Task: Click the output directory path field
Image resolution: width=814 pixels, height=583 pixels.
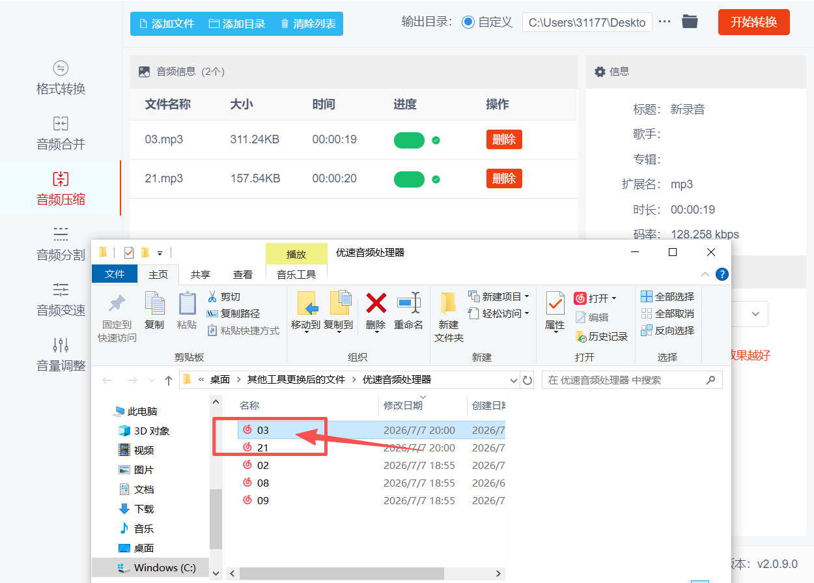Action: [587, 22]
